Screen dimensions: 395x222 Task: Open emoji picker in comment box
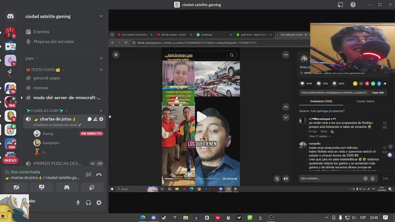click(372, 179)
